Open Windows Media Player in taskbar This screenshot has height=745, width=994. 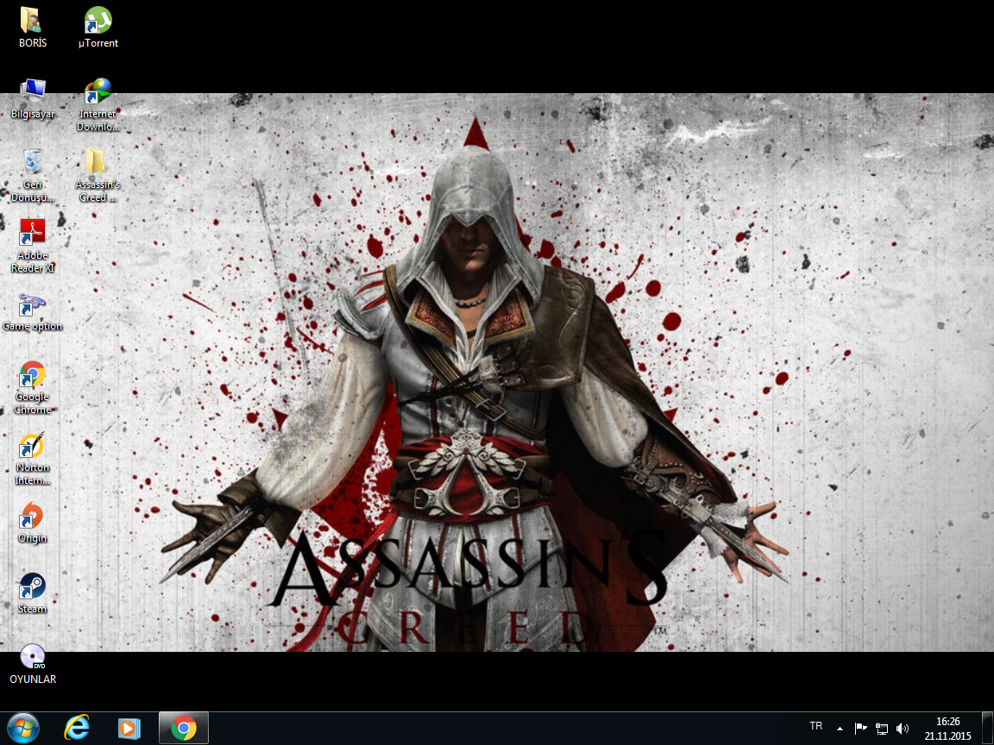pyautogui.click(x=129, y=729)
